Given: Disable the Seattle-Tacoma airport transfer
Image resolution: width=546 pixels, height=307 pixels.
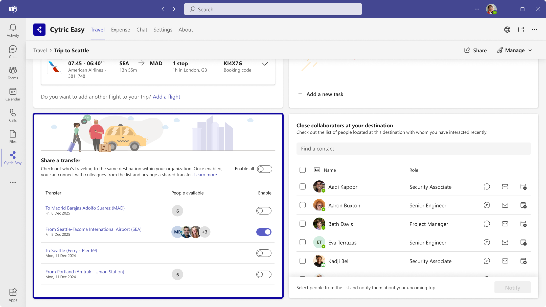Looking at the screenshot, I should 264,232.
